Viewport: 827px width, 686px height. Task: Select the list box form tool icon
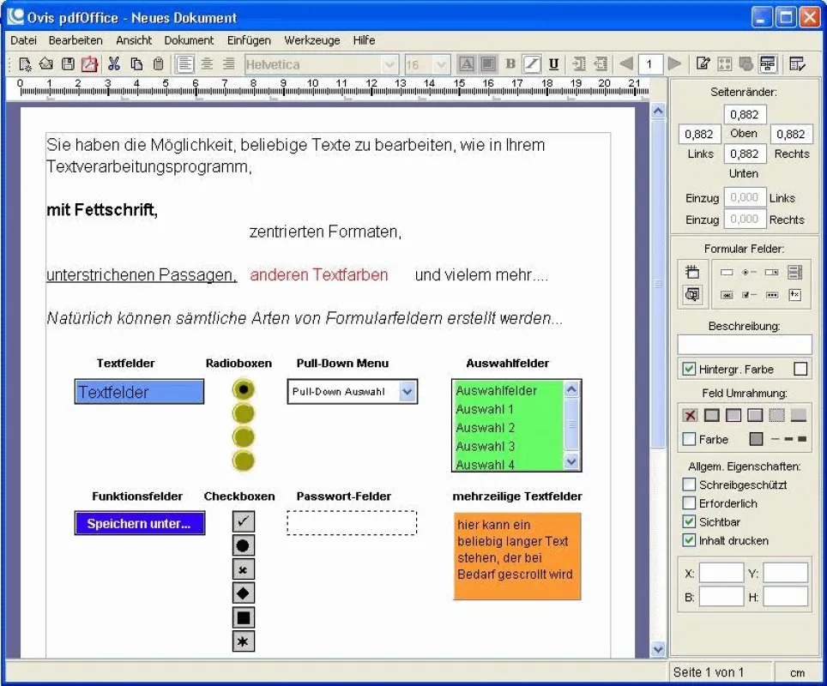[x=794, y=273]
